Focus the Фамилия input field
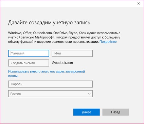This screenshot has height=124, width=144. tap(29, 53)
